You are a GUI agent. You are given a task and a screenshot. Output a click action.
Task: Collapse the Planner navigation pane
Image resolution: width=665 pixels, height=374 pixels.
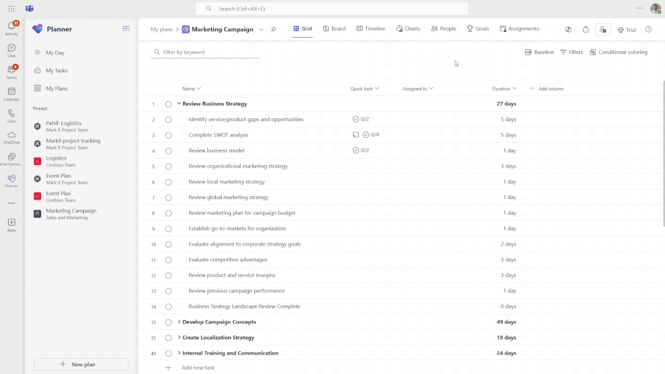126,29
